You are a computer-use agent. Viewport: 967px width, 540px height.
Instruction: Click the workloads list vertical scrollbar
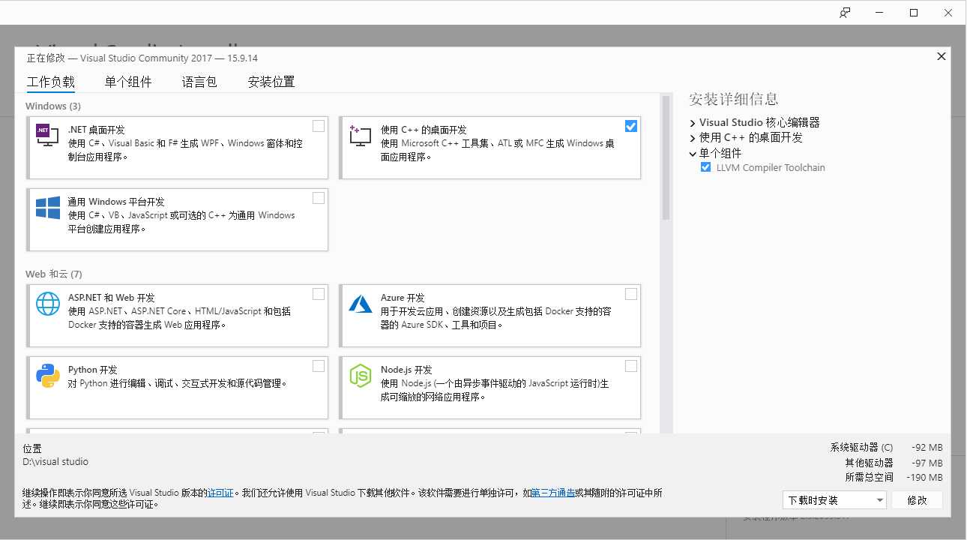pos(666,157)
